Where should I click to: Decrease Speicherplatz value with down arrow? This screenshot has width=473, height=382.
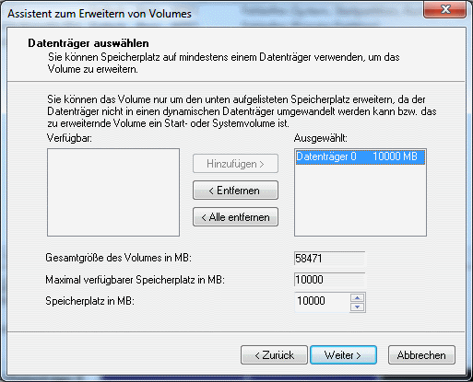[357, 307]
